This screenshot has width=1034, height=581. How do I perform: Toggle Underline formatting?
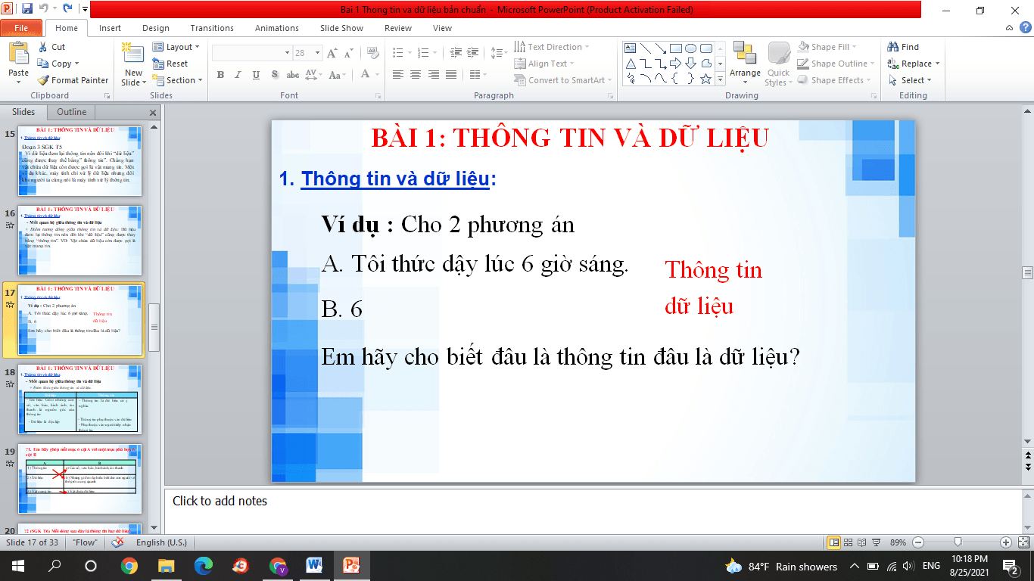coord(256,75)
